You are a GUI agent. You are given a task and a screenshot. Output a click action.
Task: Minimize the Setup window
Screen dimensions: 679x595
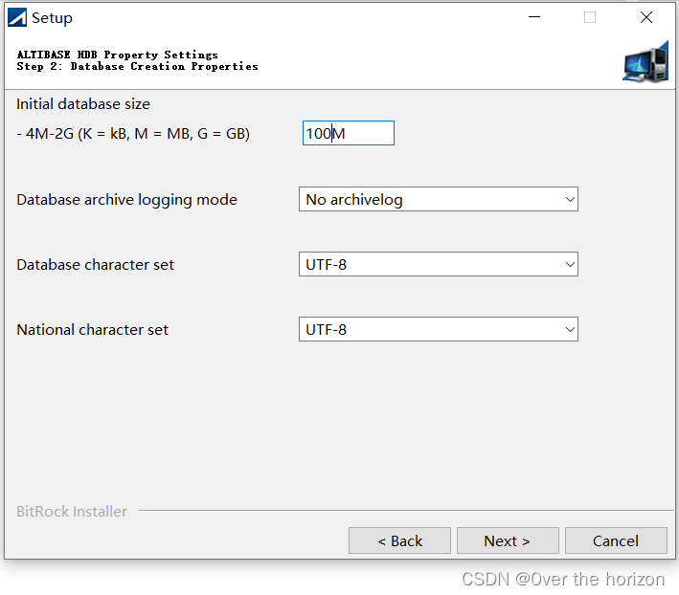coord(534,17)
